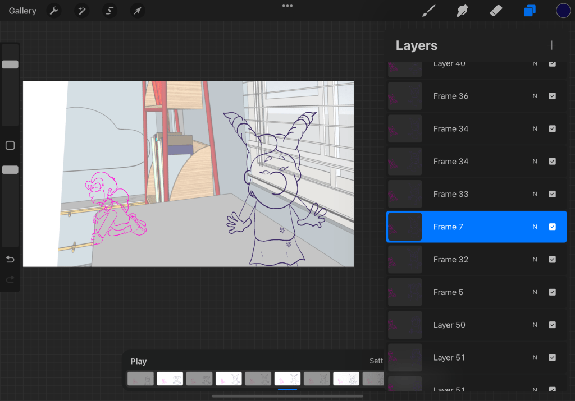Add a new layer with plus icon
This screenshot has width=575, height=401.
551,45
